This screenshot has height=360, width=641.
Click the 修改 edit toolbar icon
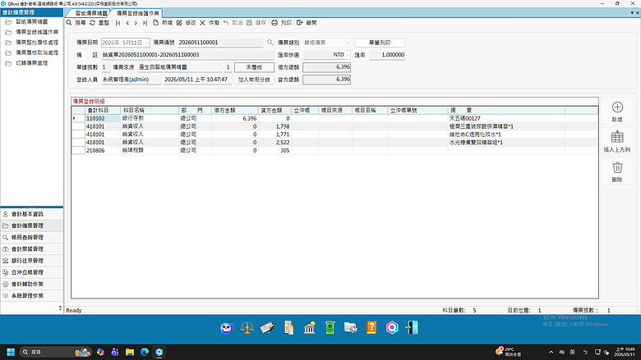[x=179, y=23]
